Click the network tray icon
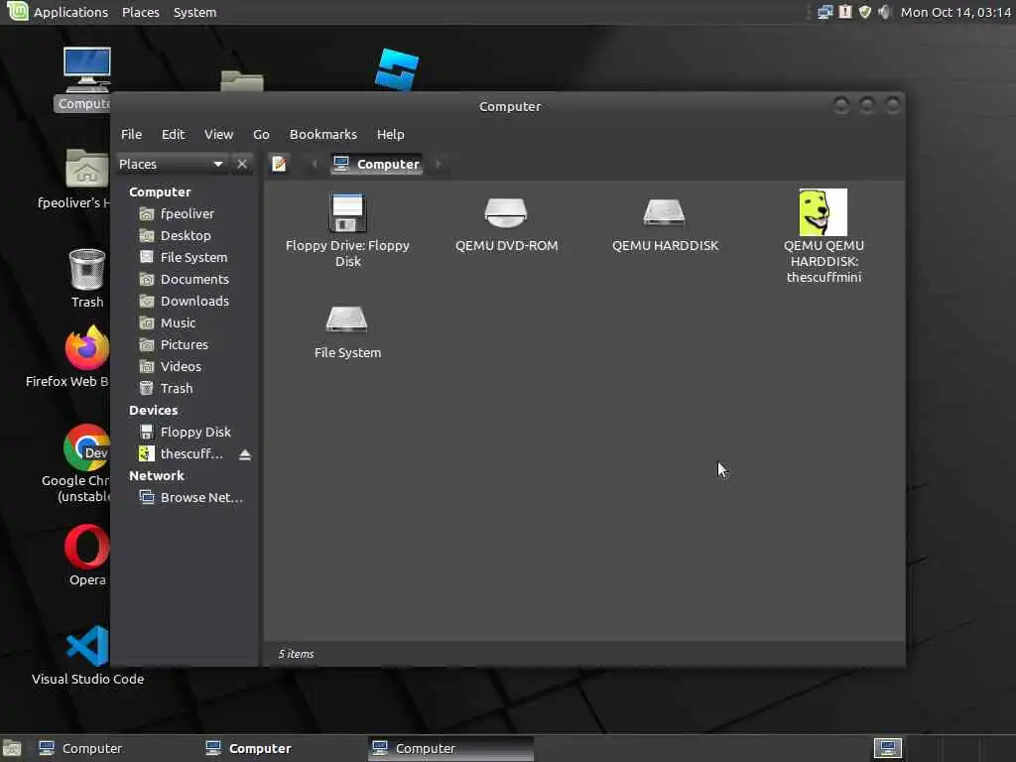The image size is (1016, 762). 825,12
